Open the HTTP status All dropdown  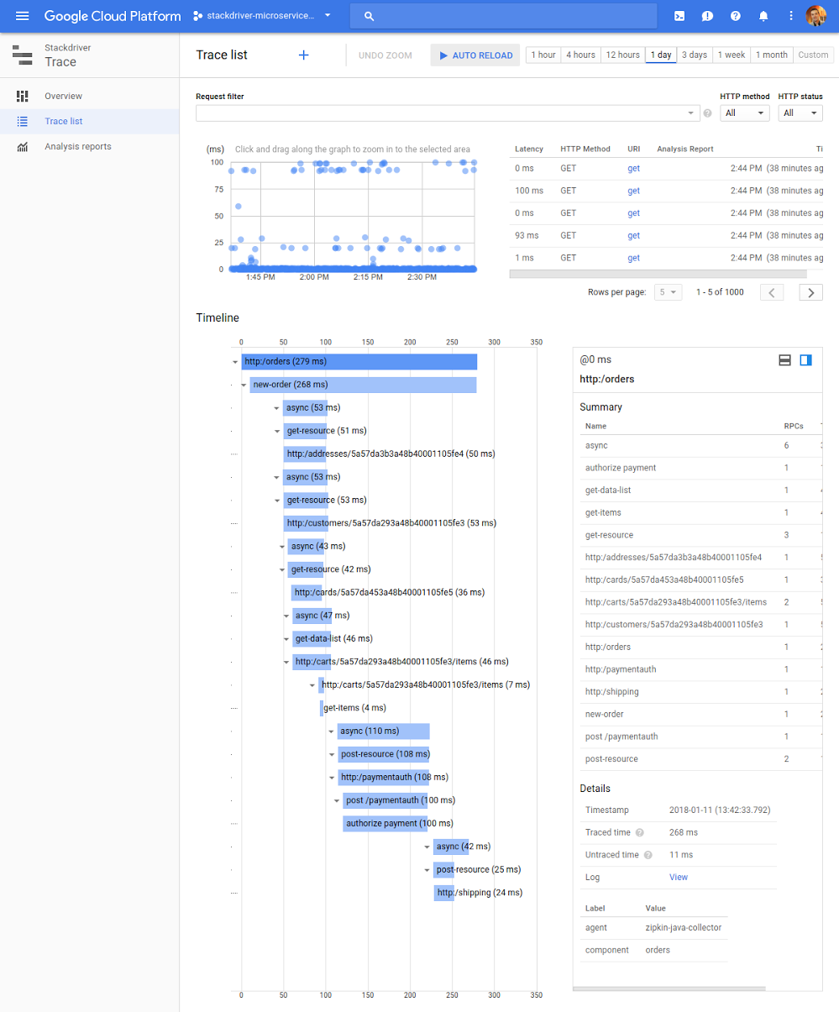[x=801, y=113]
